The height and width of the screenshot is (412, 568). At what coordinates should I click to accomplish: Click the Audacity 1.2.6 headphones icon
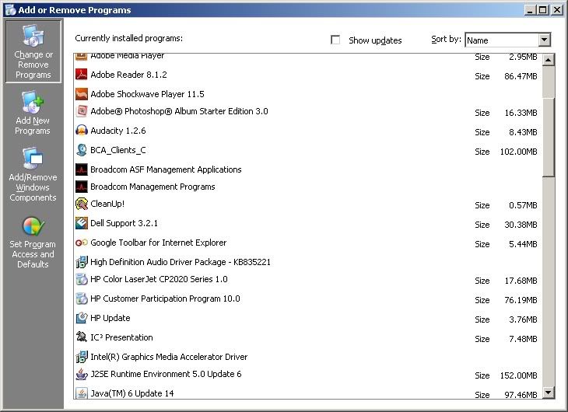click(82, 131)
